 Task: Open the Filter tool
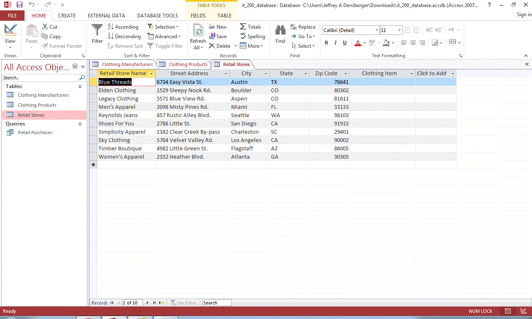point(97,35)
